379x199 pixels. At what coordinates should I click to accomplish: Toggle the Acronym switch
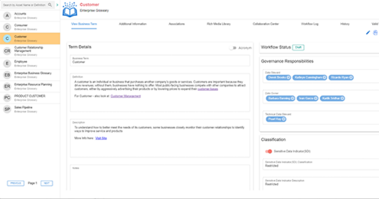tap(233, 48)
